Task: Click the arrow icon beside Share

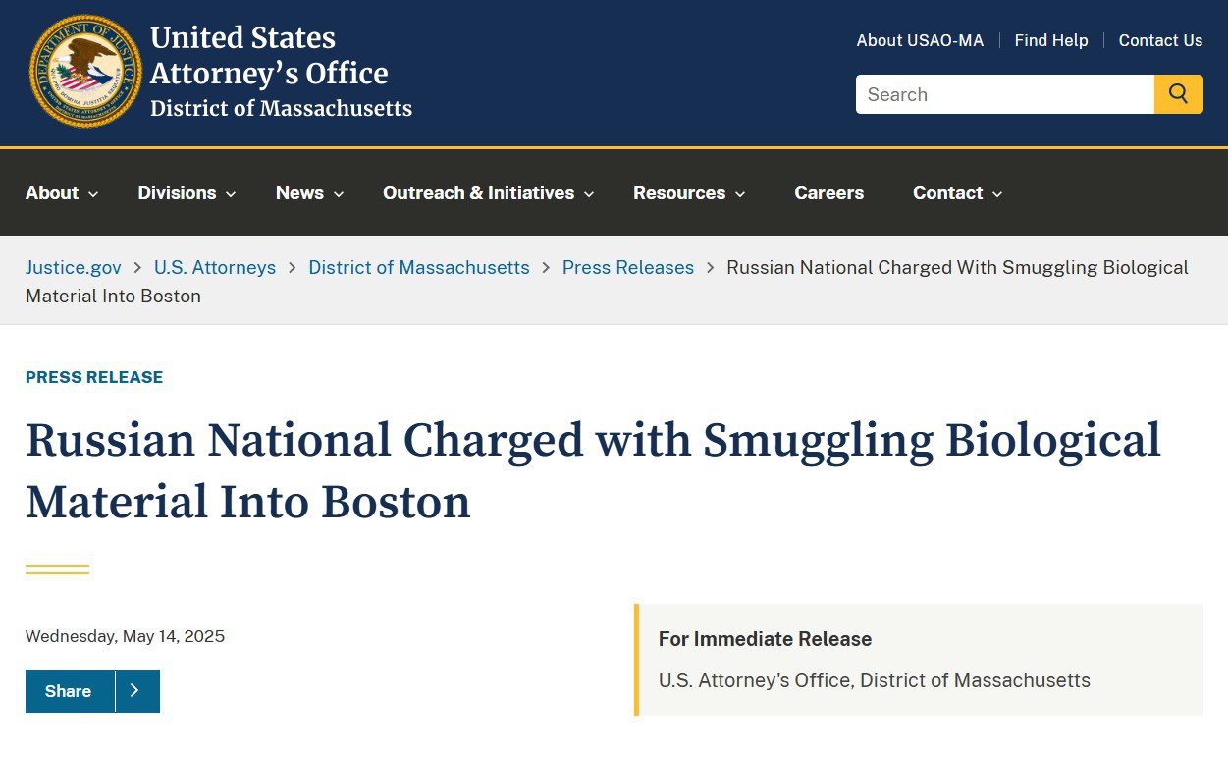Action: pyautogui.click(x=135, y=691)
